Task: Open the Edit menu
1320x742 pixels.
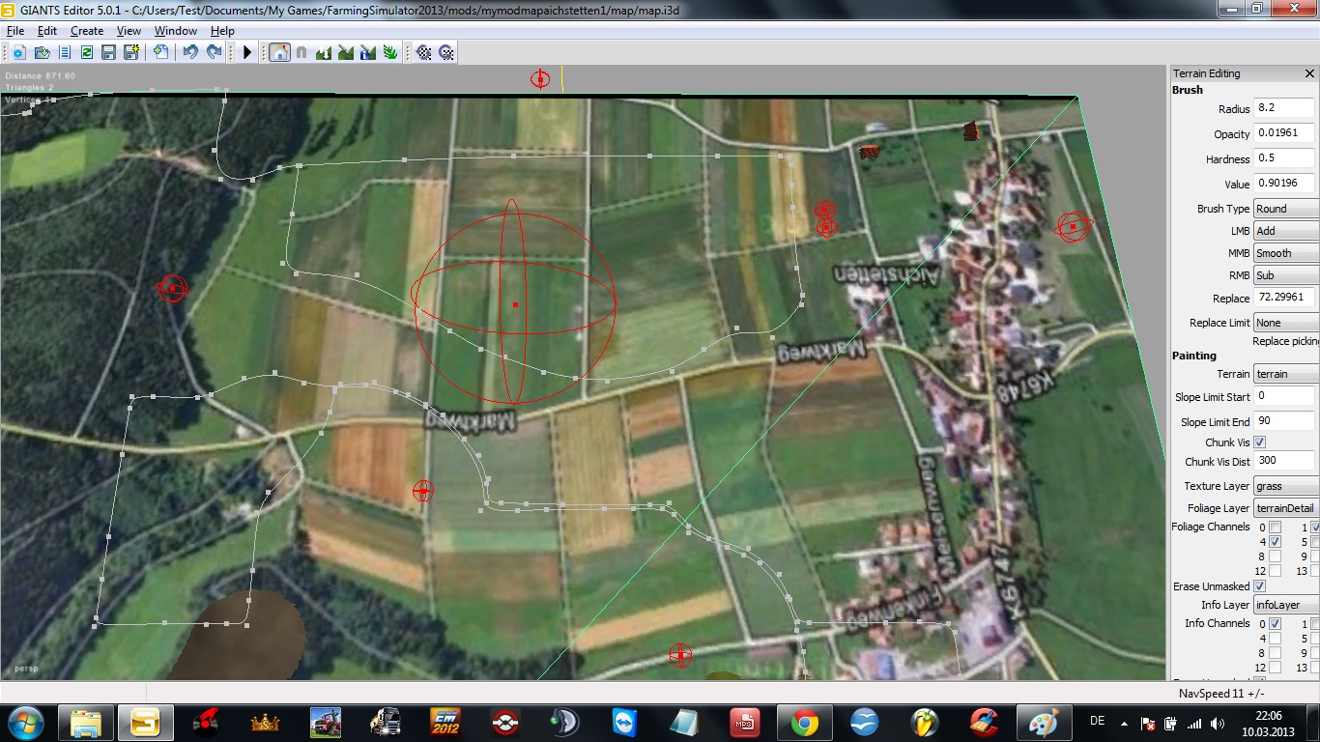Action: pyautogui.click(x=47, y=31)
